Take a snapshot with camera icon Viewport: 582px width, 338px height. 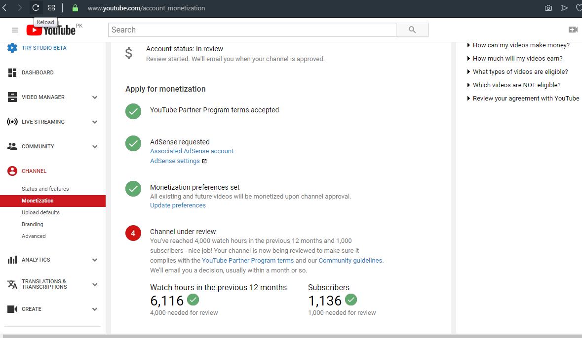[x=548, y=8]
